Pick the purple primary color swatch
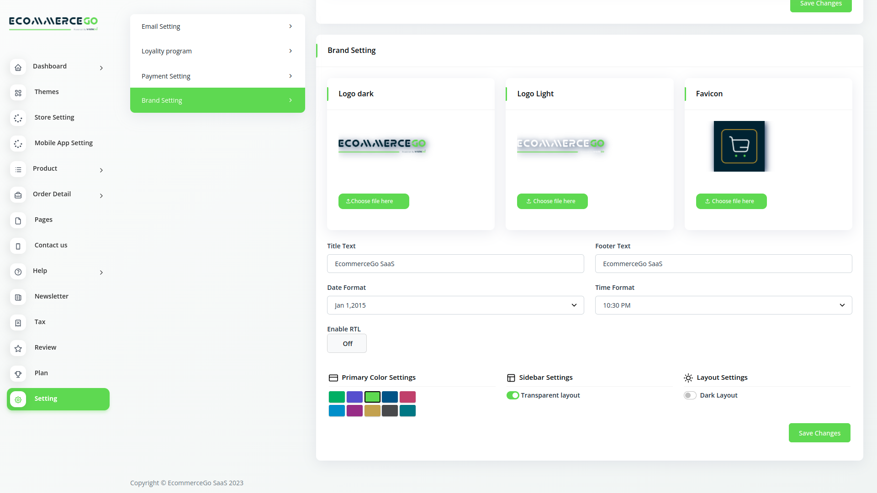Viewport: 877px width, 493px height. (354, 411)
